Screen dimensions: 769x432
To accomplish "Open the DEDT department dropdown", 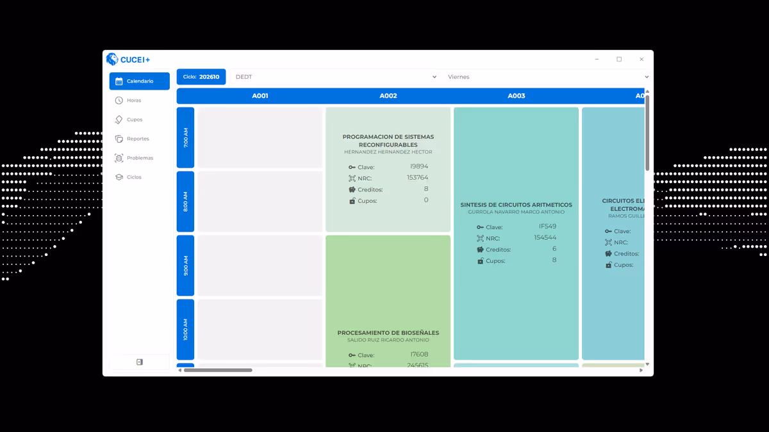I will (336, 77).
